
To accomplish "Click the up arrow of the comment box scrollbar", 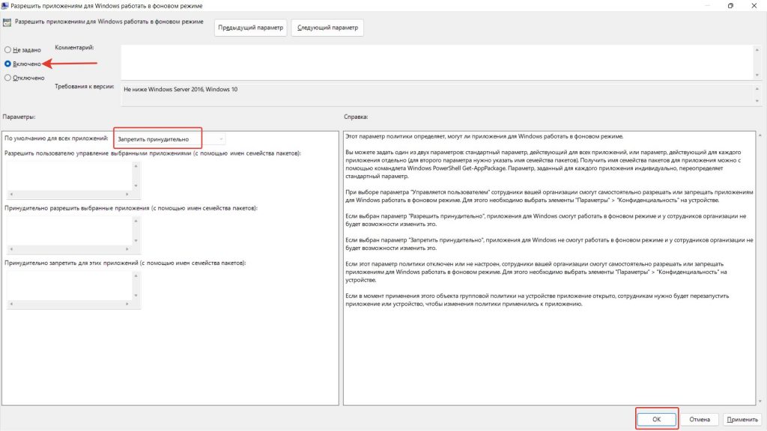I will pyautogui.click(x=757, y=50).
